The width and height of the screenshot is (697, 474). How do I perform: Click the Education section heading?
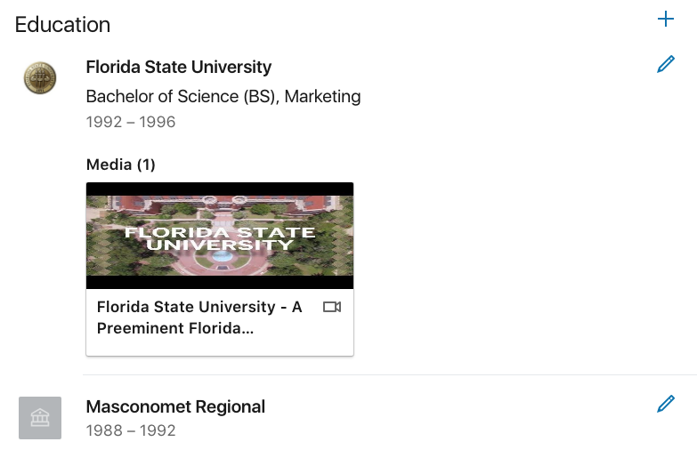click(x=62, y=24)
